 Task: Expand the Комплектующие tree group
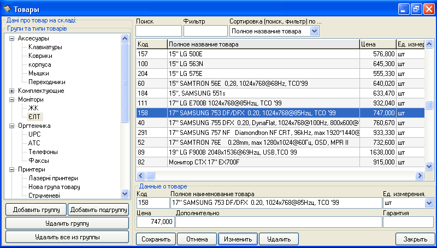pos(12,91)
